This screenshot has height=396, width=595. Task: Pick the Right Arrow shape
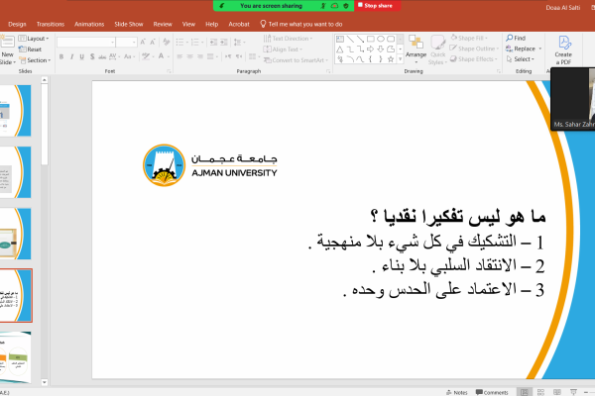click(x=370, y=49)
